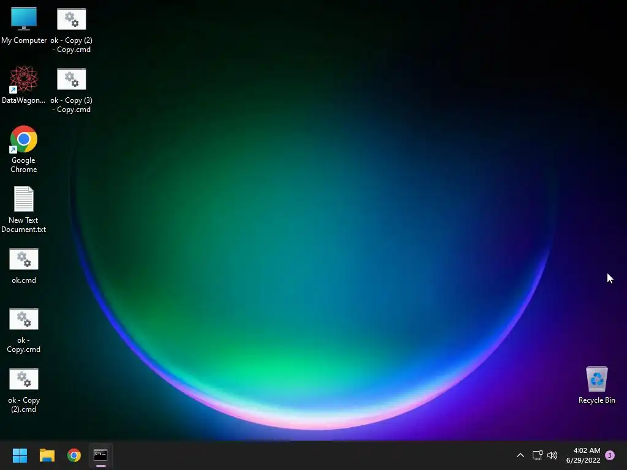Select ok - Copy (3) - Copy.cmd icon
Screen dimensions: 627x470
(72, 79)
